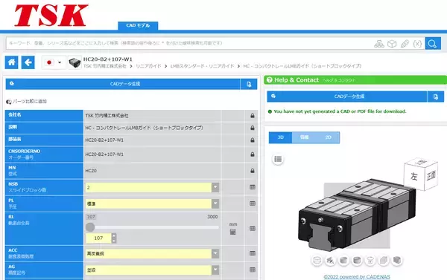Decrease RL length with stepper down arrow
This screenshot has width=447, height=280.
point(114,241)
